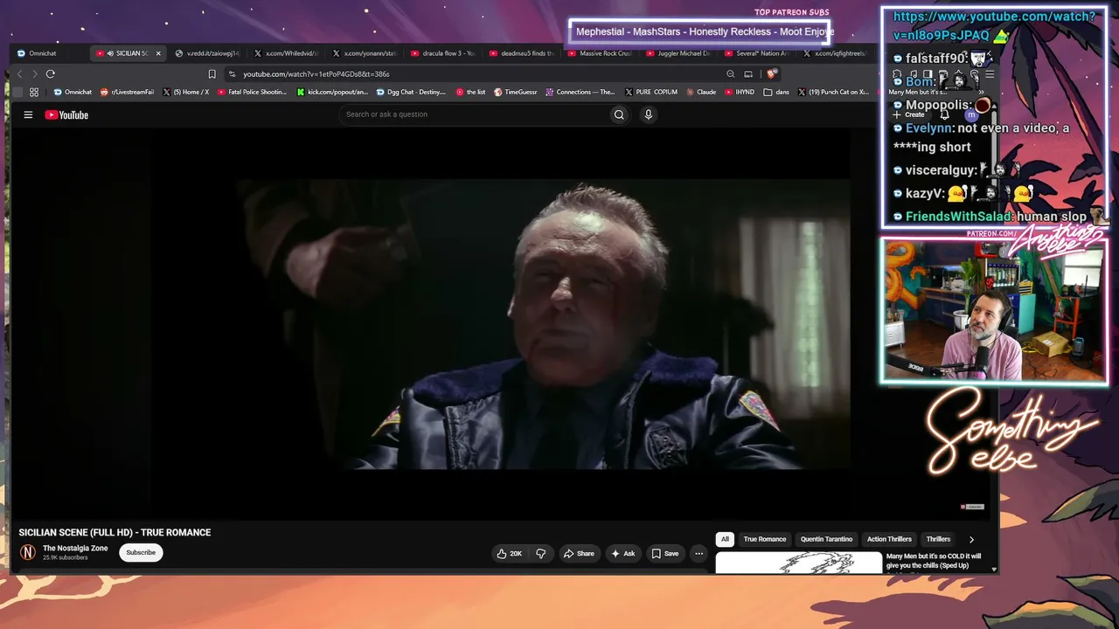Switch to the Juggler Michael tab

tap(678, 53)
